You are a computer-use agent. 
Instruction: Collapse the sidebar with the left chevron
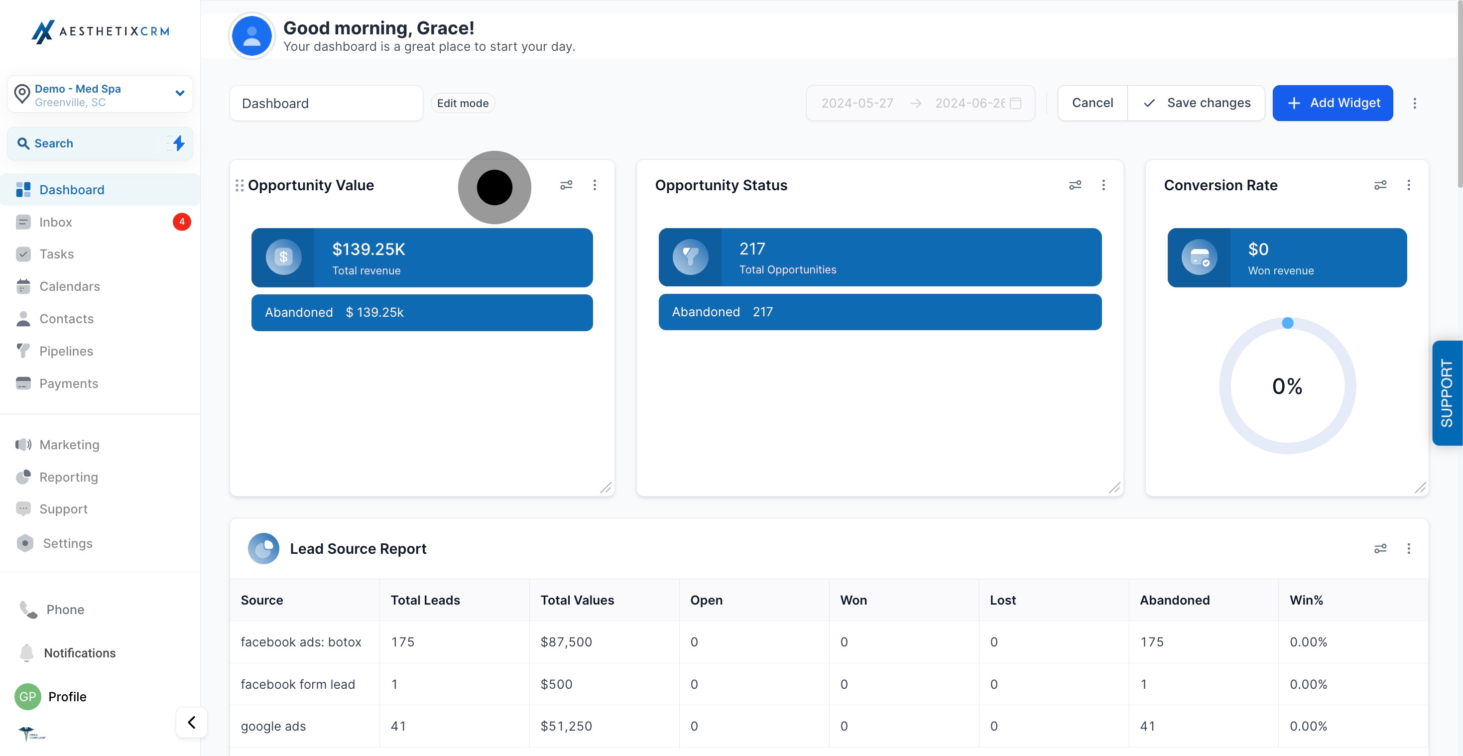(191, 722)
